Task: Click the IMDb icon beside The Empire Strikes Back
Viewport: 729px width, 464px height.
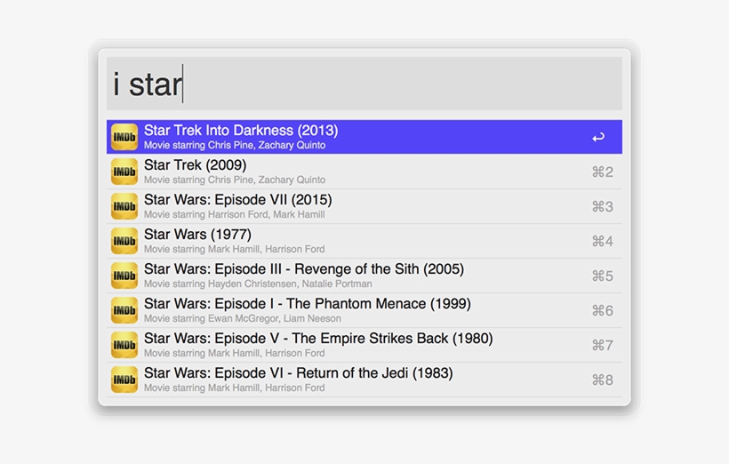Action: tap(124, 345)
